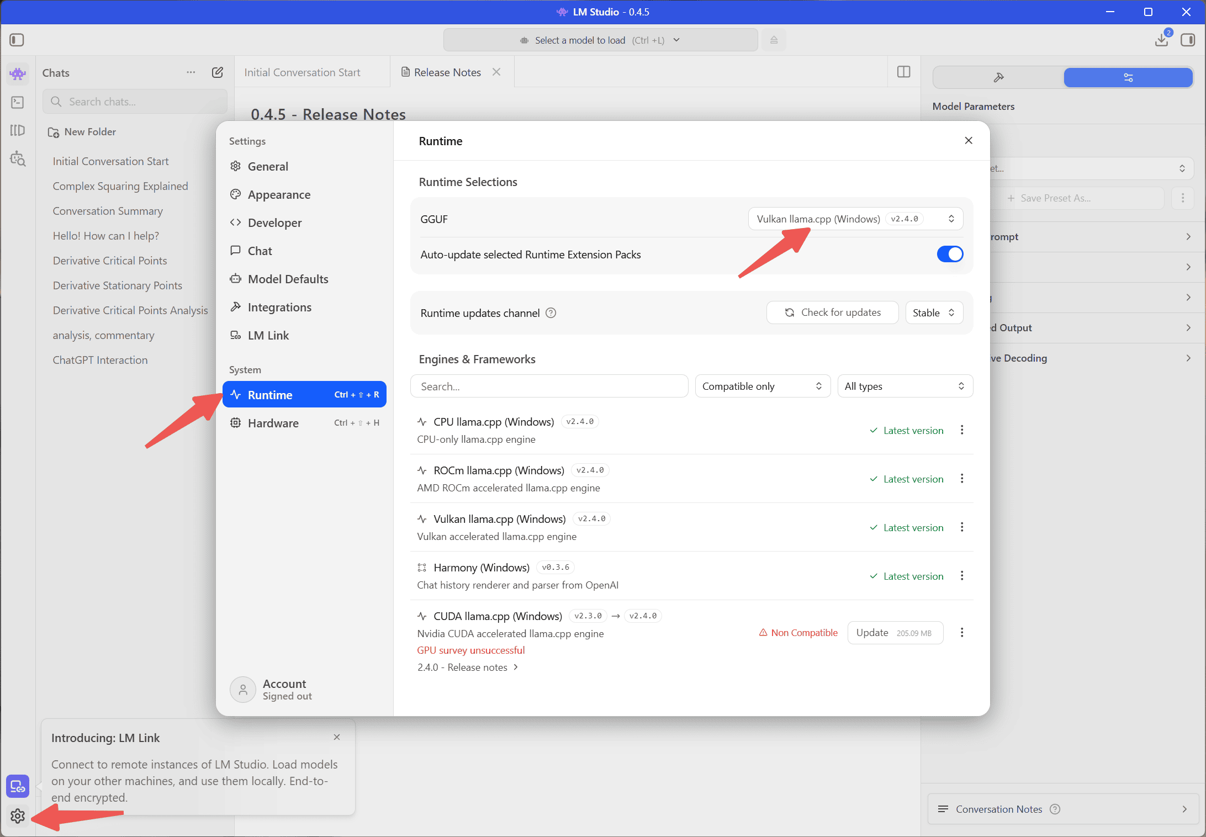Open the downloads icon with badge
This screenshot has width=1206, height=837.
[x=1161, y=40]
